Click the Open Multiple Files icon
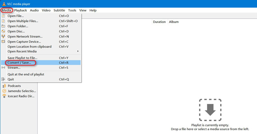The image size is (257, 134). pos(3,21)
